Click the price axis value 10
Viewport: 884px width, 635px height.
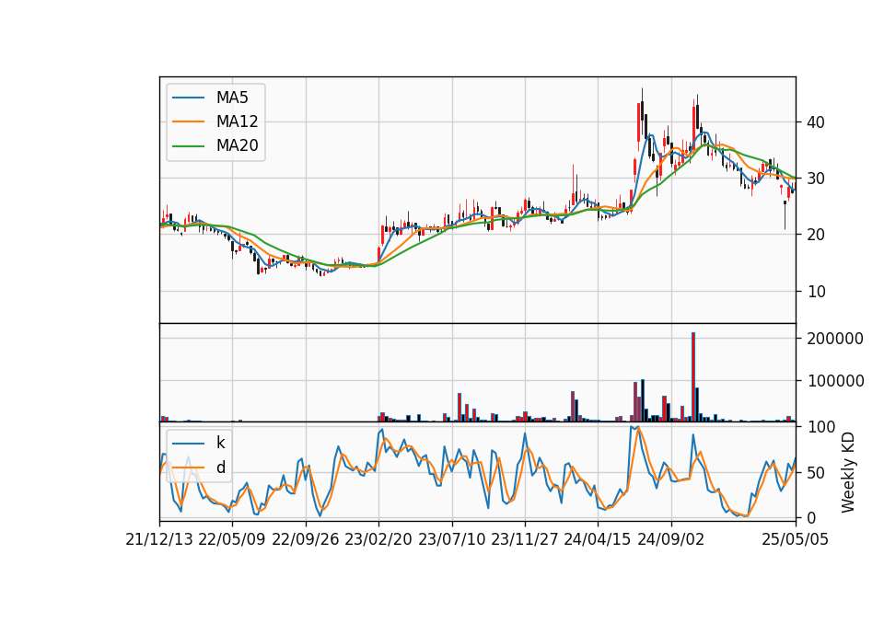[816, 292]
